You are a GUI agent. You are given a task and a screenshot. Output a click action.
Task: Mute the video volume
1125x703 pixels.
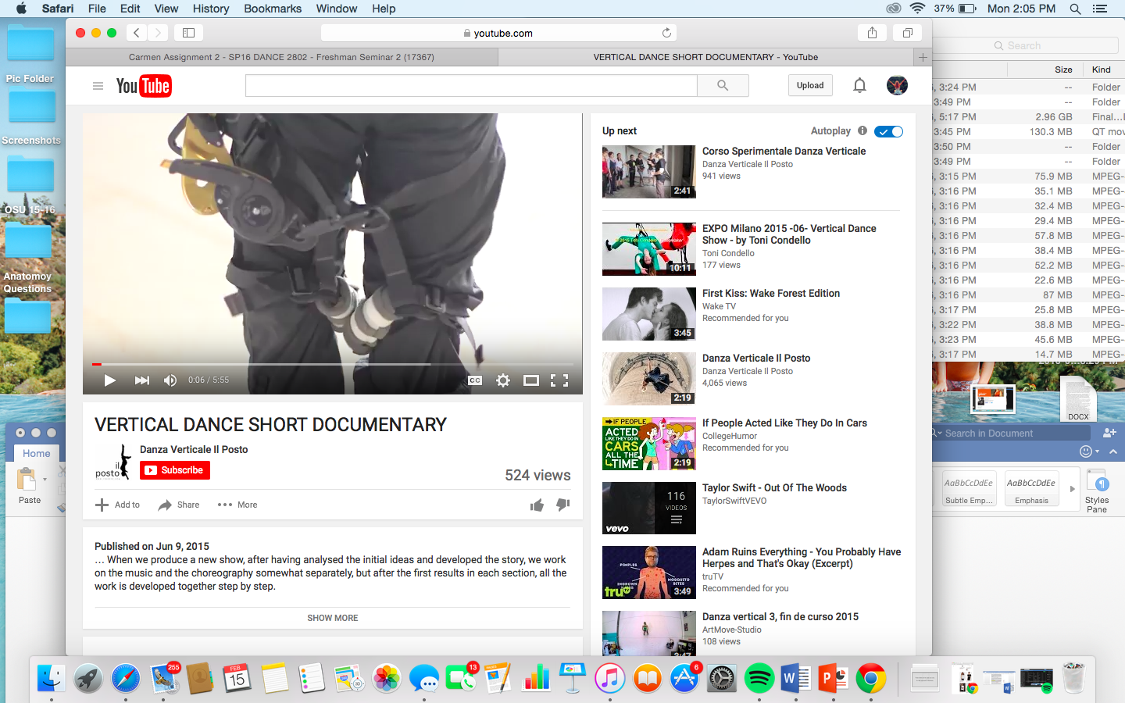pyautogui.click(x=170, y=380)
